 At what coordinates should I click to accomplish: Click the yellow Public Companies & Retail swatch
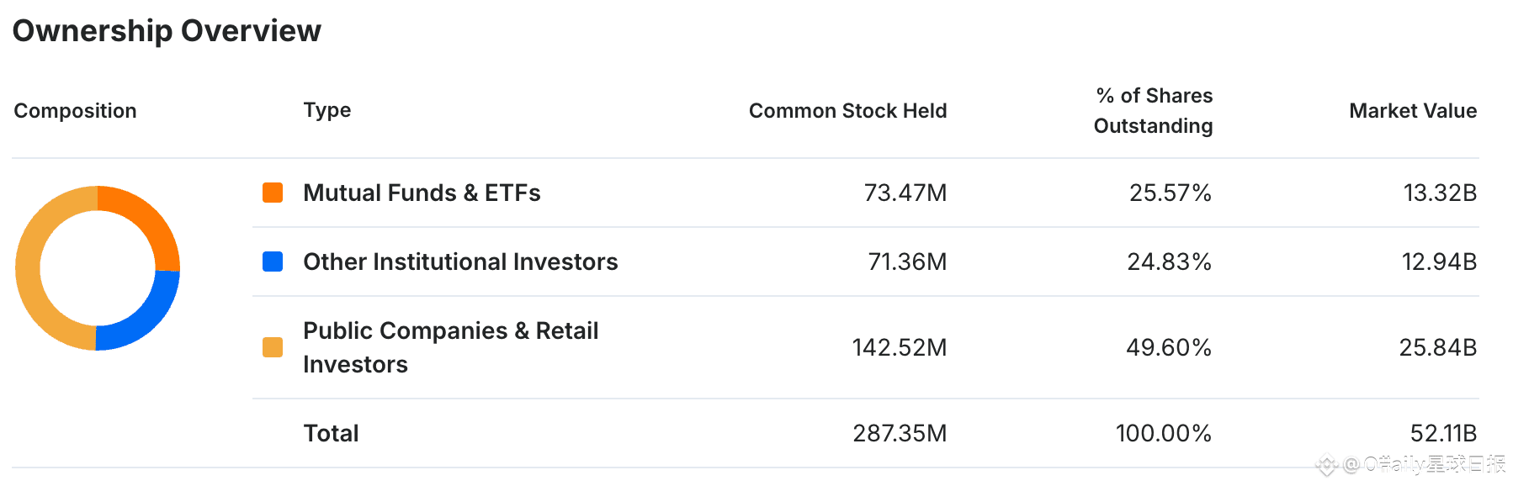point(273,347)
